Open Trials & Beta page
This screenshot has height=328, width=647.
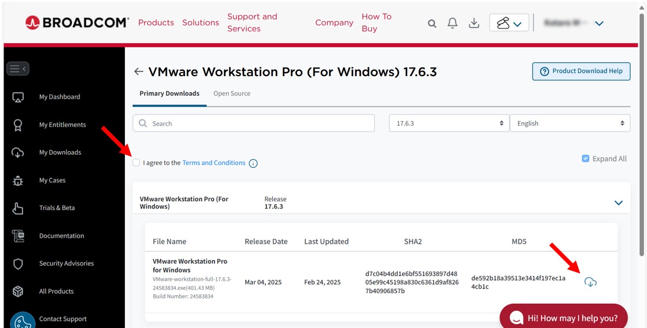pos(57,208)
